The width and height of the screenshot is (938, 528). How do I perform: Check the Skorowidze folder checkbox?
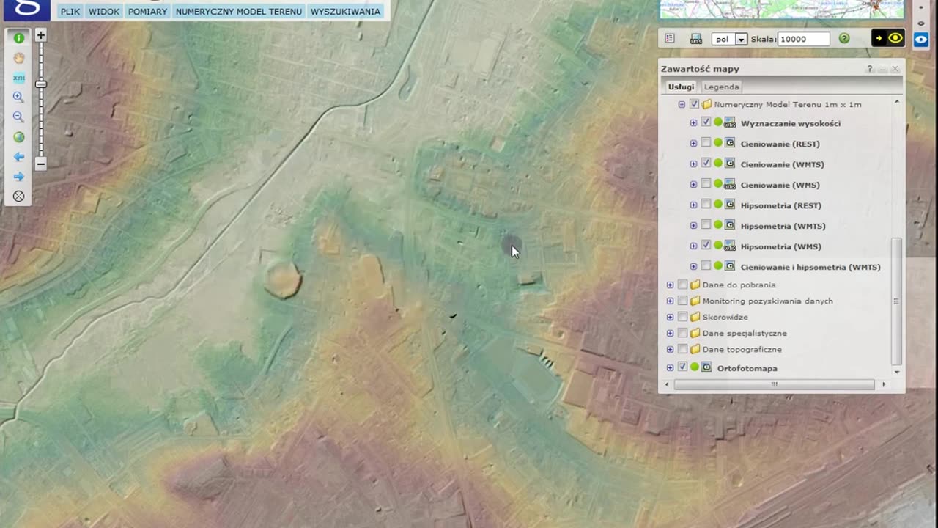[682, 317]
